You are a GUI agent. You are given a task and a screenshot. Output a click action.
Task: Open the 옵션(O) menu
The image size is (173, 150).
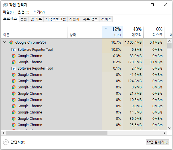click(x=23, y=12)
